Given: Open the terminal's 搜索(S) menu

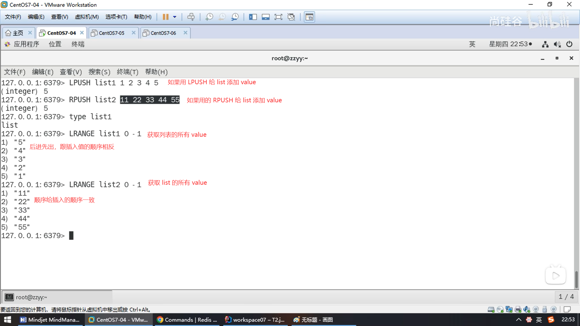Looking at the screenshot, I should 99,72.
